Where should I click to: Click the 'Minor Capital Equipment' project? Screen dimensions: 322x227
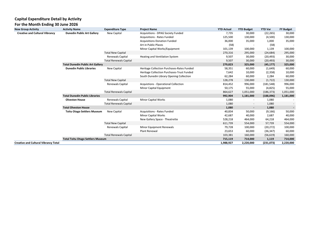click(x=155, y=88)
